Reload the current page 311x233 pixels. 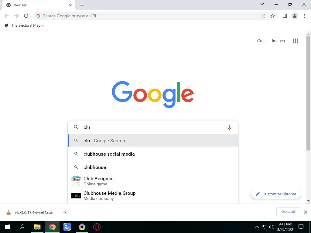tap(26, 16)
